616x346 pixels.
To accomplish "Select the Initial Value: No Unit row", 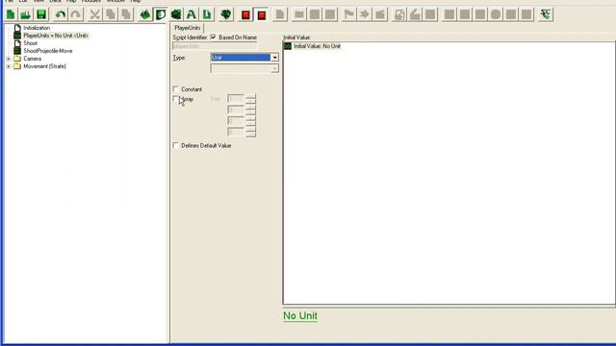I will point(317,46).
